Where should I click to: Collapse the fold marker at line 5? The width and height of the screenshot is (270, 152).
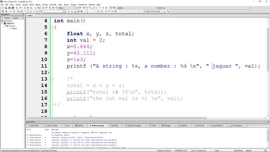pos(52,27)
